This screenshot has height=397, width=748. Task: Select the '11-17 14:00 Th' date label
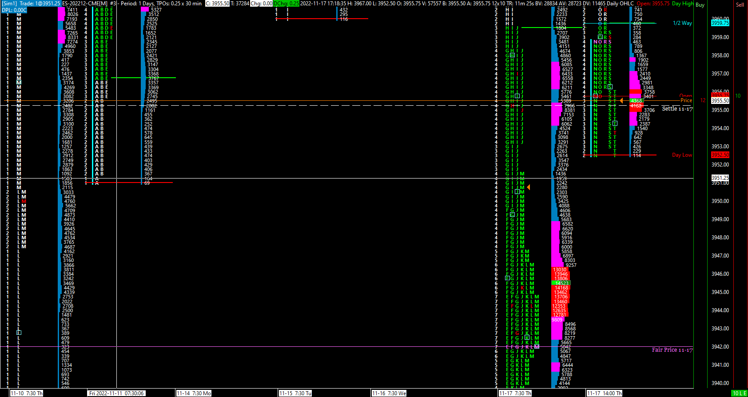pyautogui.click(x=605, y=393)
